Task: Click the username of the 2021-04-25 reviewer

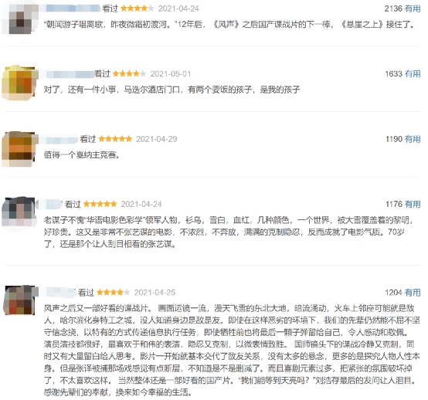Action: pyautogui.click(x=59, y=292)
